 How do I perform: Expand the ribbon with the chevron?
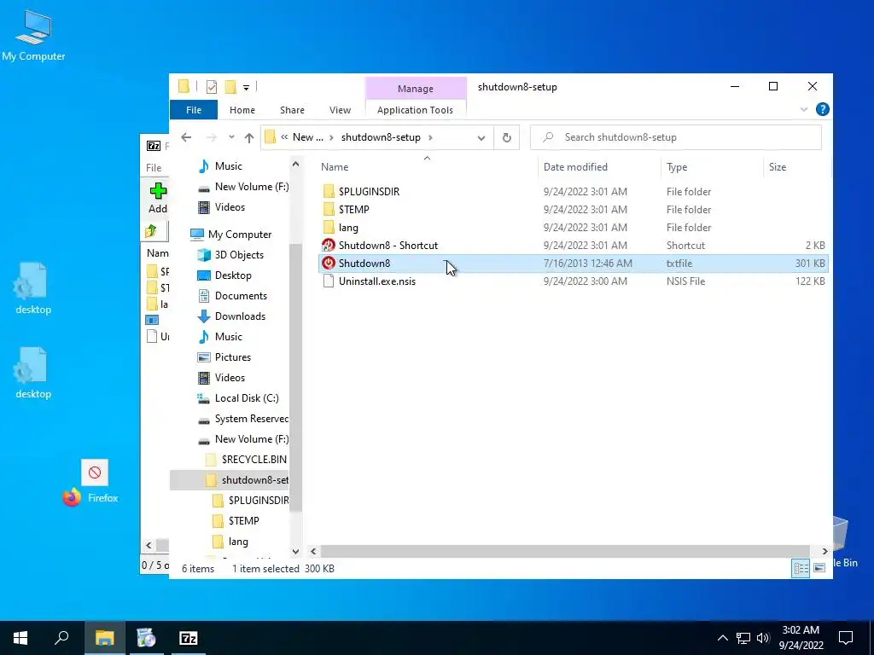(804, 110)
